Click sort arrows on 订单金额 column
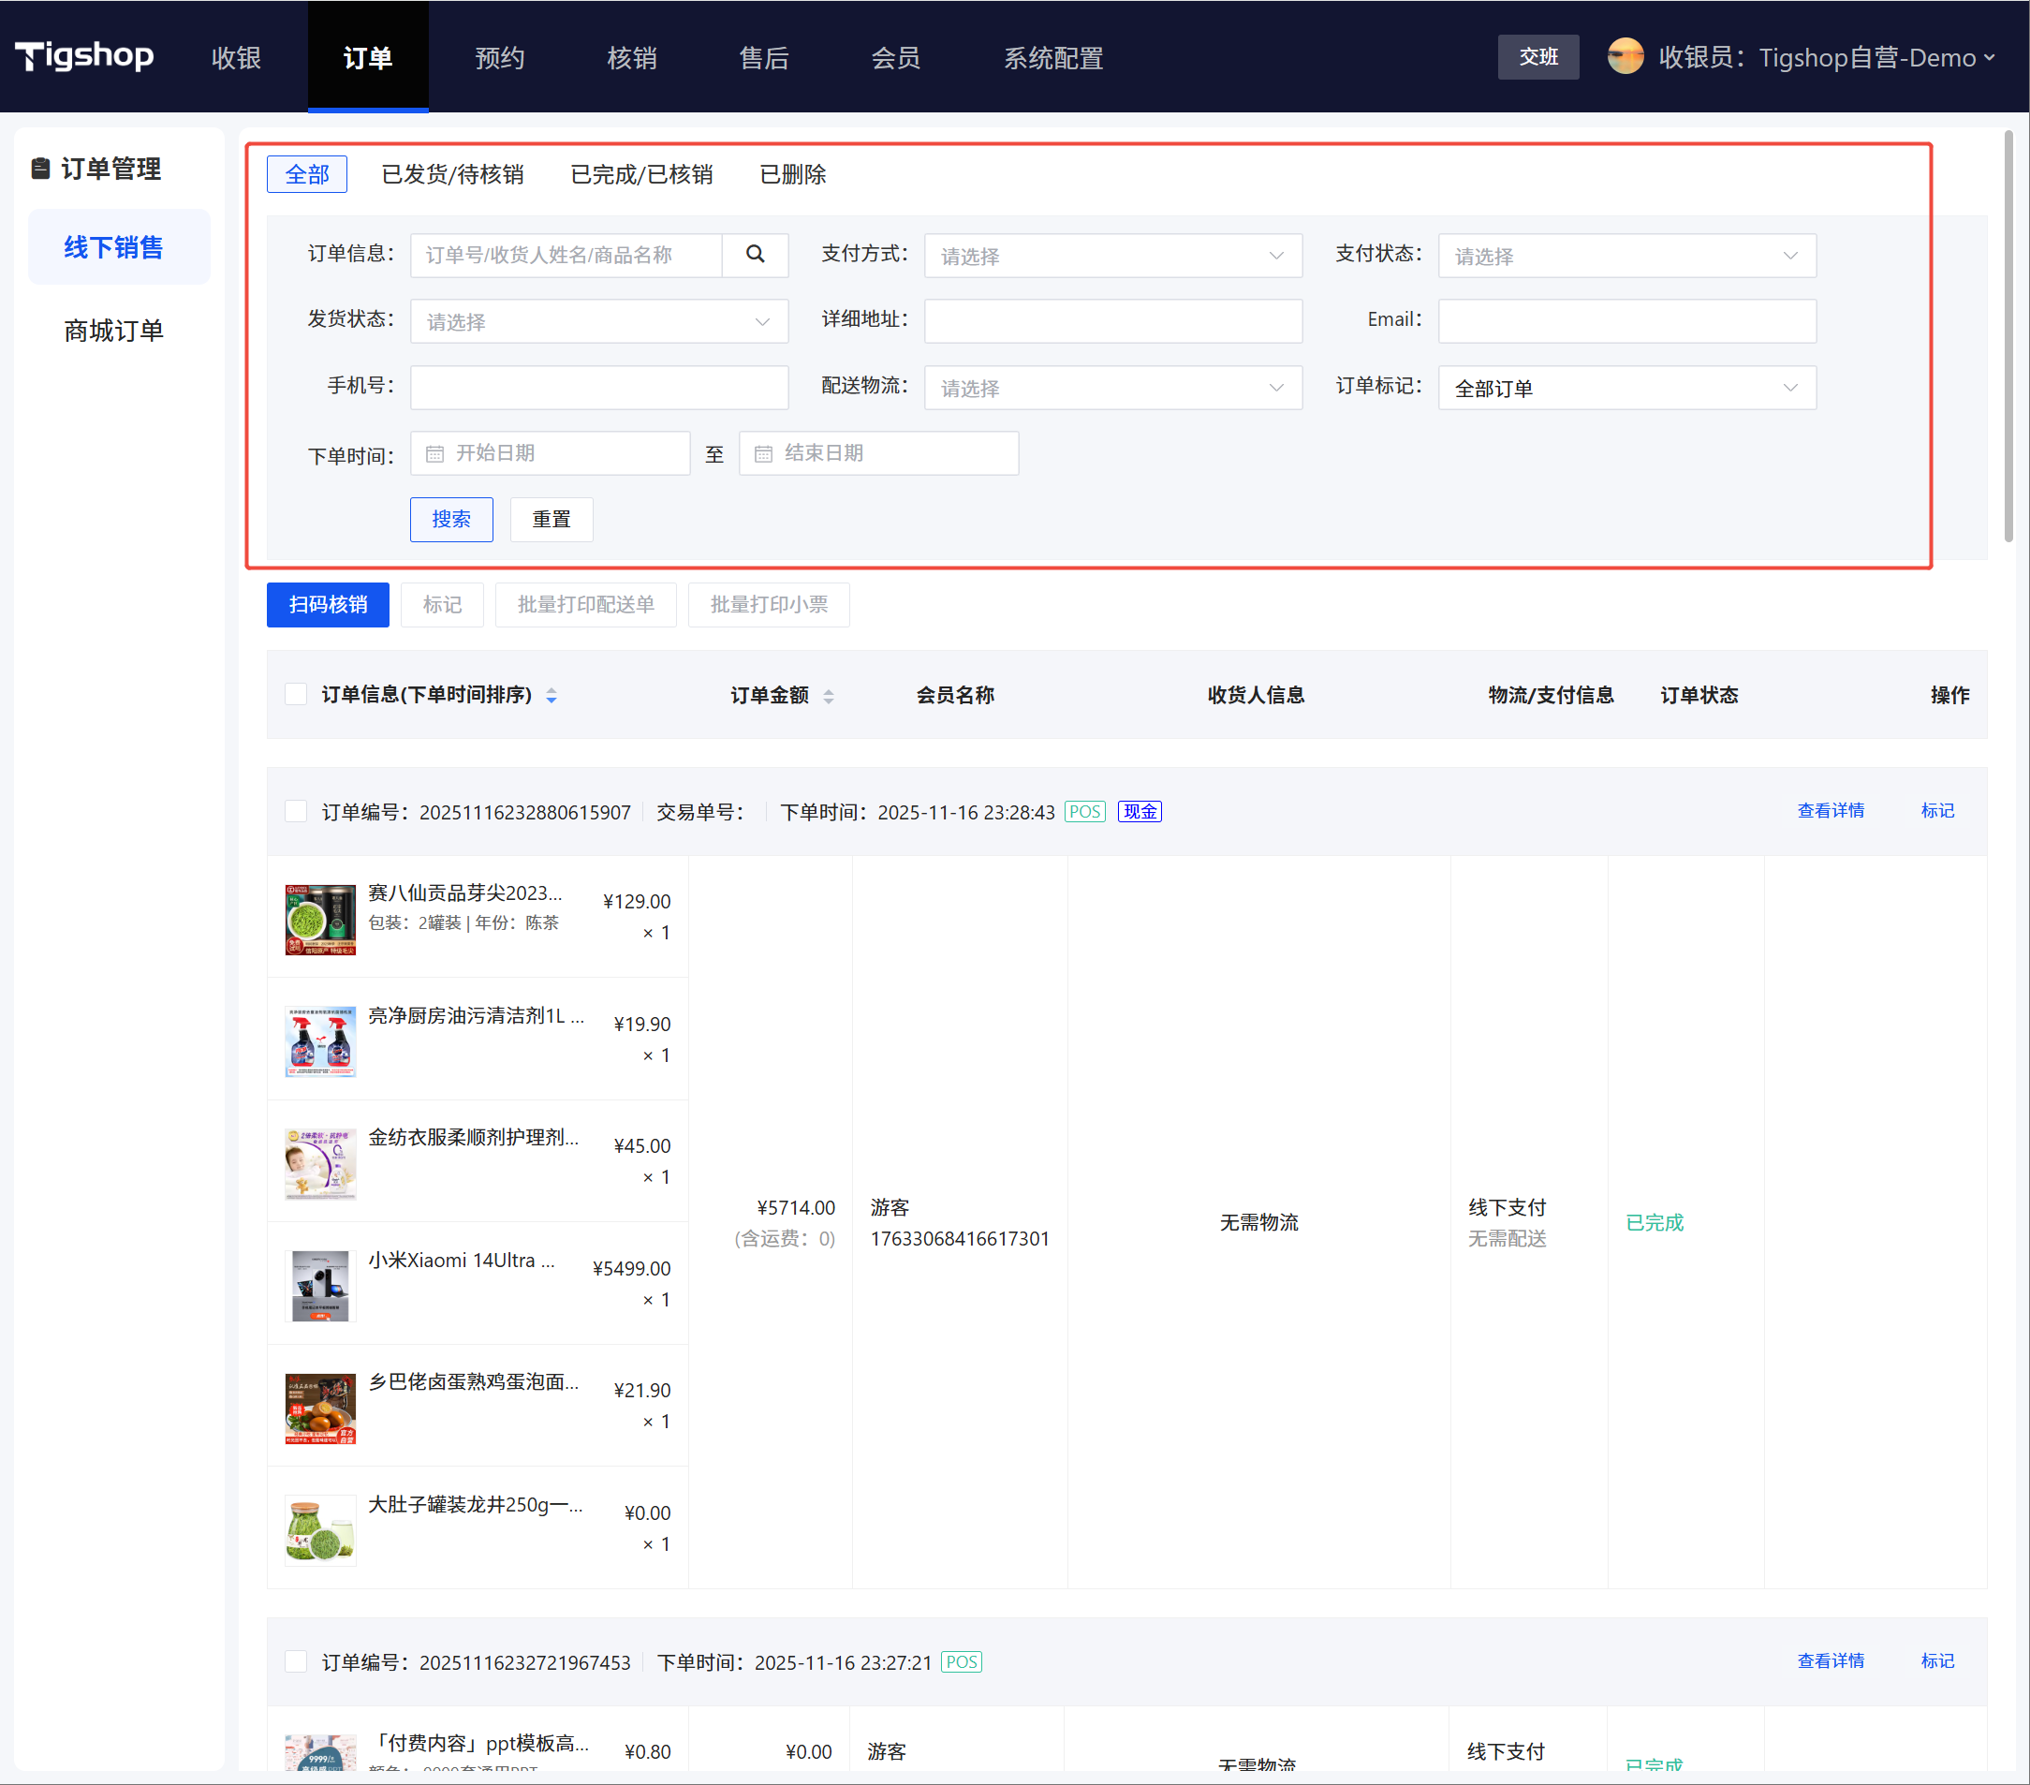Image resolution: width=2030 pixels, height=1785 pixels. click(829, 695)
